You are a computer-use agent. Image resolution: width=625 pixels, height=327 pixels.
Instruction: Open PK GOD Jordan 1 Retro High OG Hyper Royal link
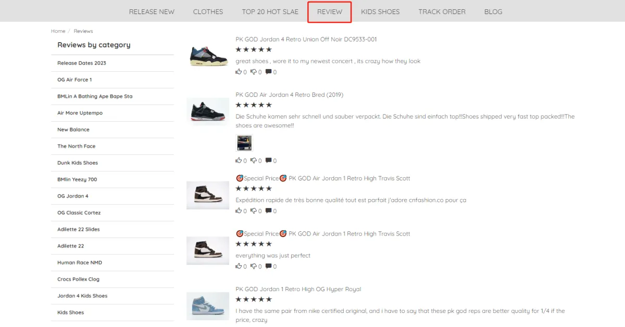pyautogui.click(x=298, y=289)
